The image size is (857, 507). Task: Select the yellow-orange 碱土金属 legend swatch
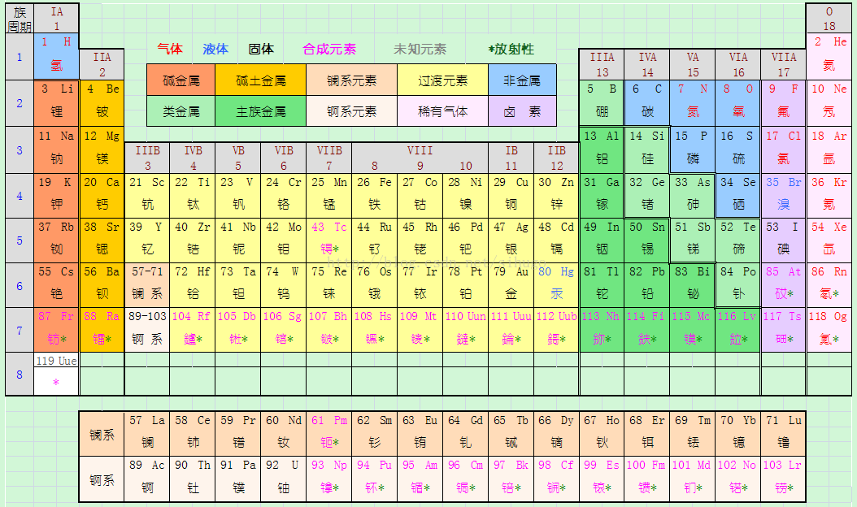[x=261, y=80]
